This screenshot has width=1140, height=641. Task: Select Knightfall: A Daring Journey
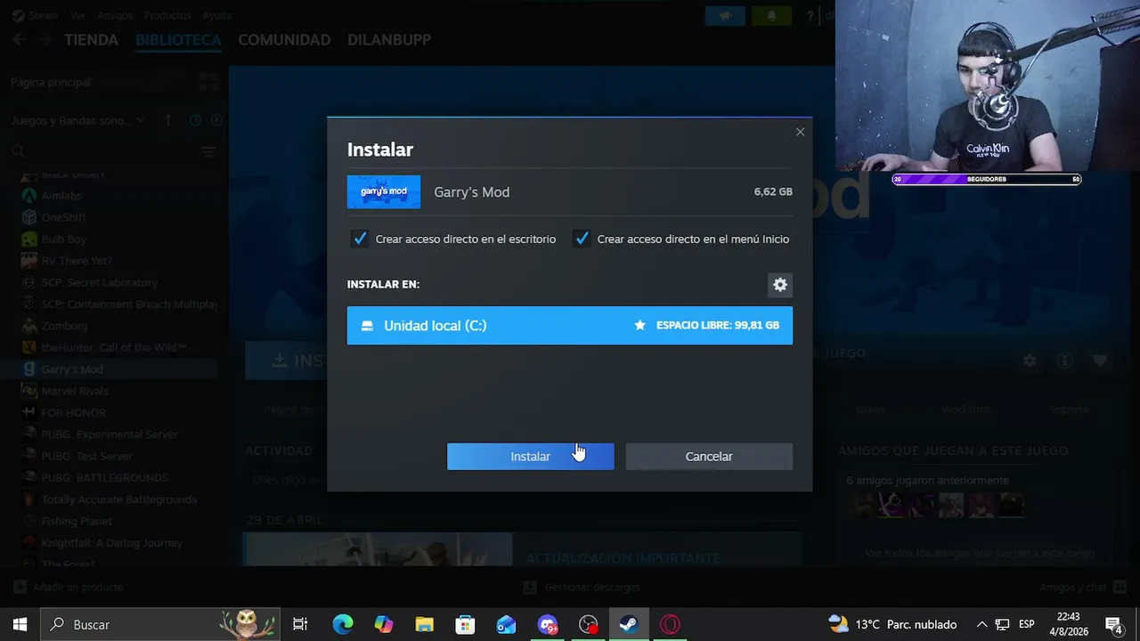111,542
